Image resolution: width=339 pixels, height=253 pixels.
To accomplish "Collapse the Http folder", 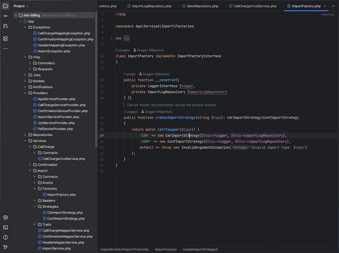I will pos(25,57).
